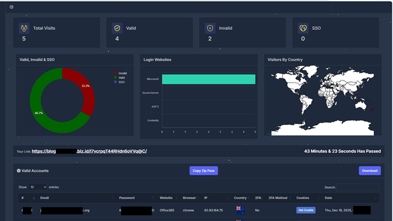This screenshot has width=393, height=221.
Task: Click inside the Search input field
Action: [x=358, y=187]
